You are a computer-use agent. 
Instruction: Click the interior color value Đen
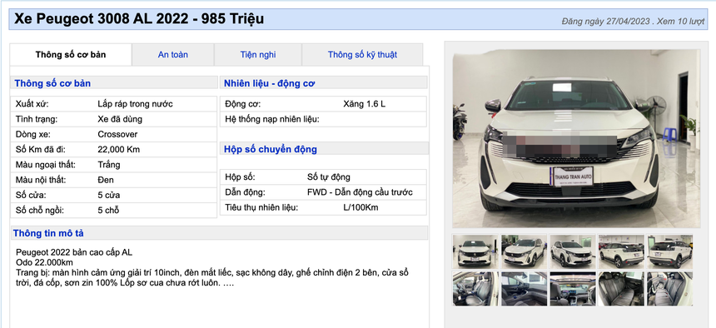point(106,180)
